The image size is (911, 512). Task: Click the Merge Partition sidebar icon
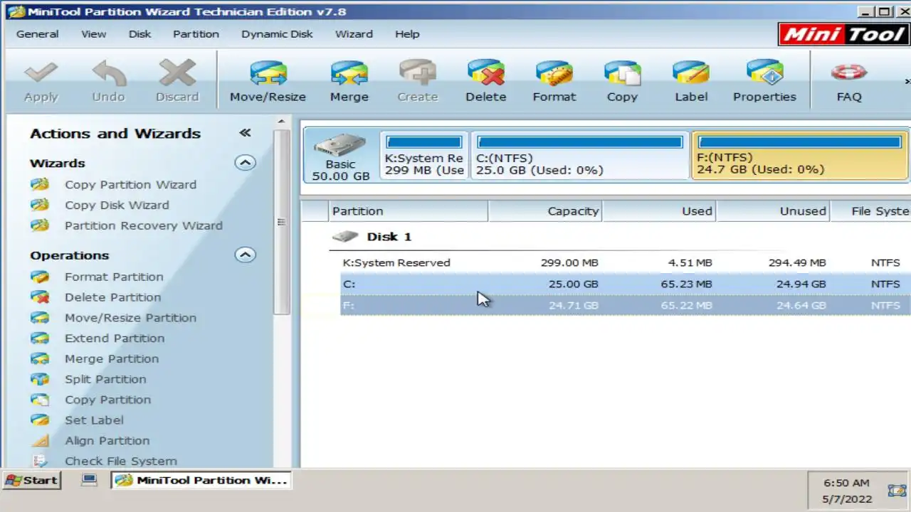(40, 359)
